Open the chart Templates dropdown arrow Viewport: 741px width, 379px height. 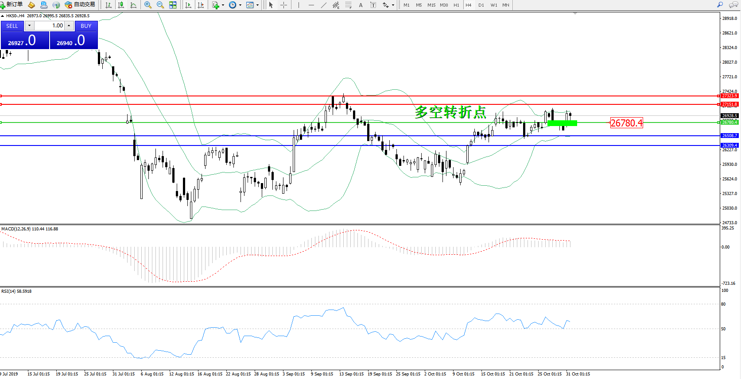point(257,5)
